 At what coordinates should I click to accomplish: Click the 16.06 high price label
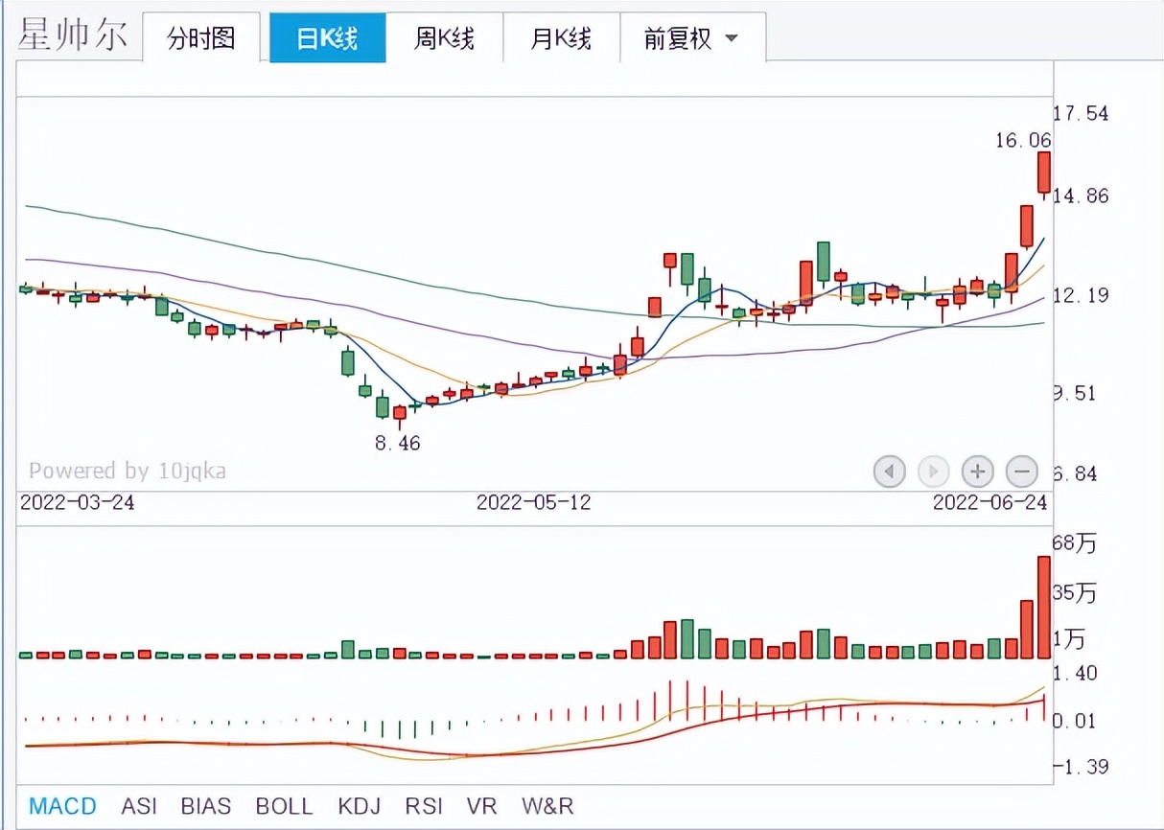[1023, 141]
